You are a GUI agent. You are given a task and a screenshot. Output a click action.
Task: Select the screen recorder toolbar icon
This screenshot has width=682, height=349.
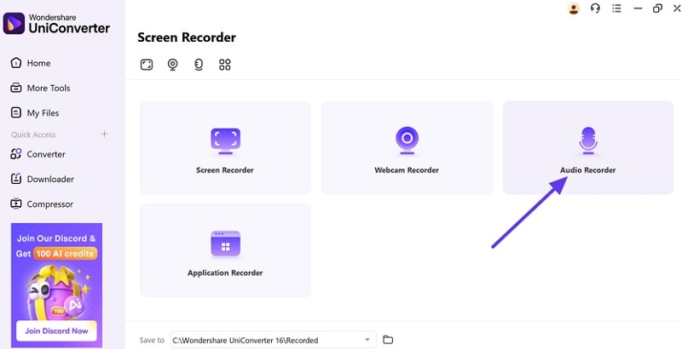pyautogui.click(x=147, y=65)
